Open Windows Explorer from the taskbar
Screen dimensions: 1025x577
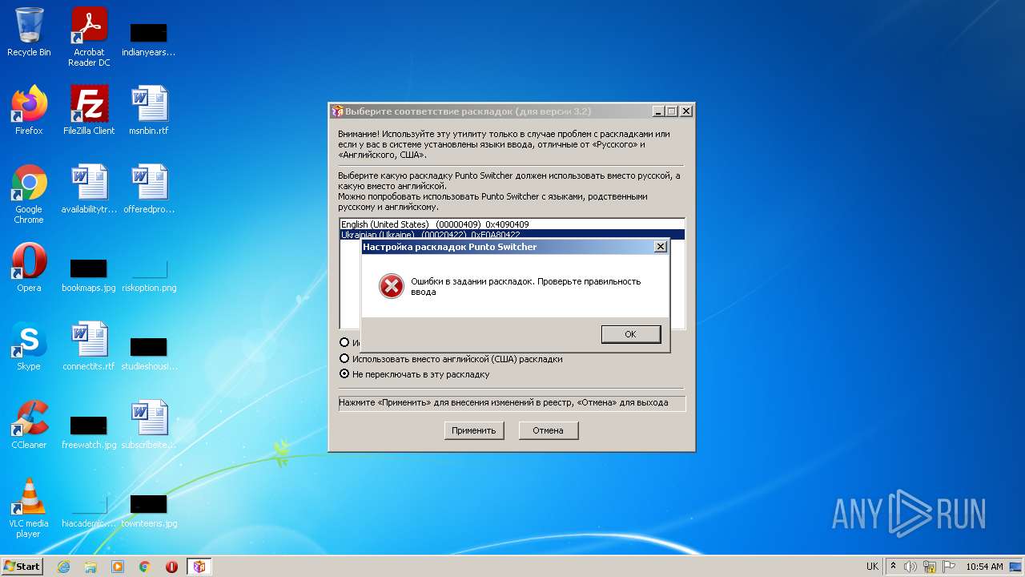pyautogui.click(x=90, y=567)
